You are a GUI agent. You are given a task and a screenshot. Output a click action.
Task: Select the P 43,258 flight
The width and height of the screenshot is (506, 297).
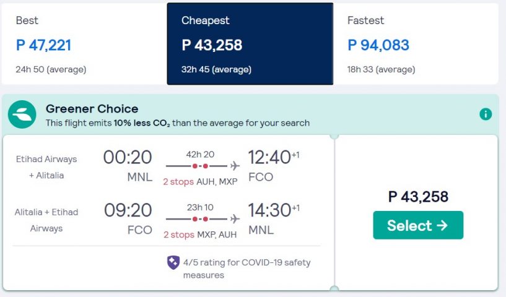(x=418, y=225)
